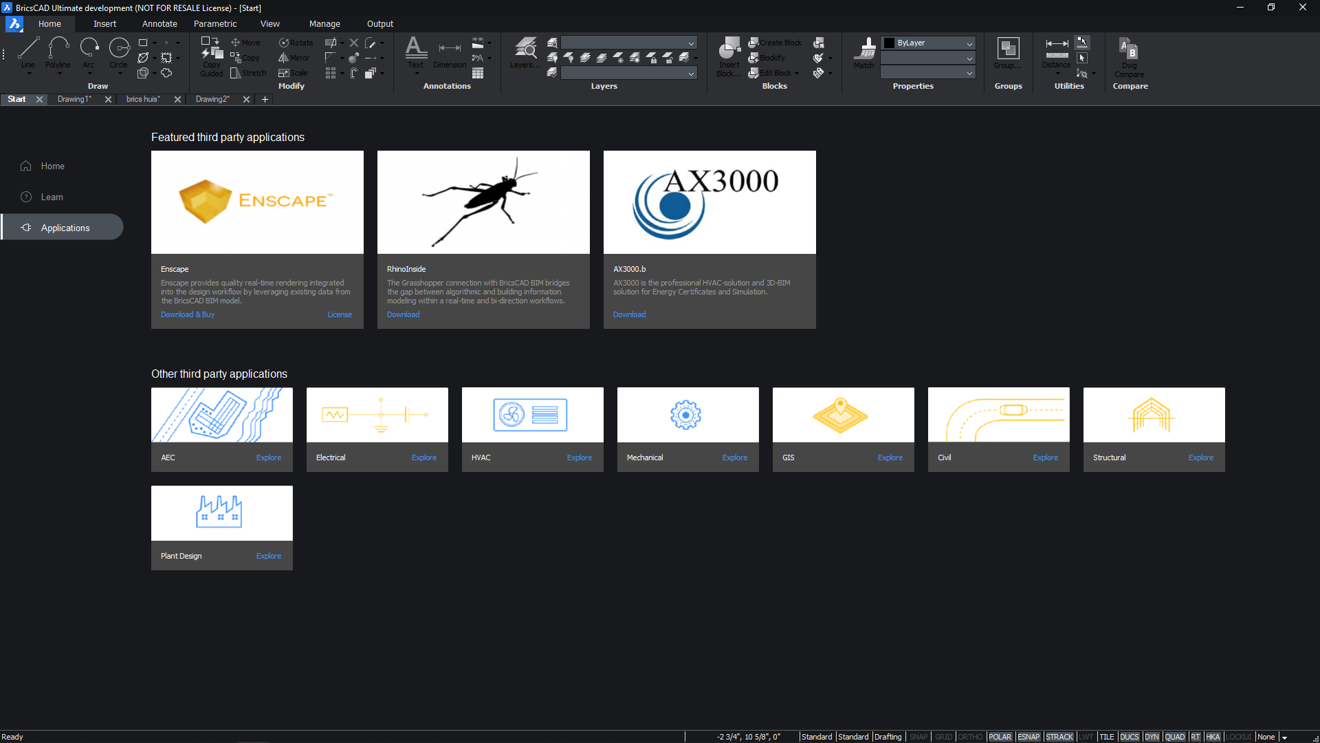Image resolution: width=1320 pixels, height=743 pixels.
Task: Open the ByLayer color dropdown
Action: (x=969, y=43)
